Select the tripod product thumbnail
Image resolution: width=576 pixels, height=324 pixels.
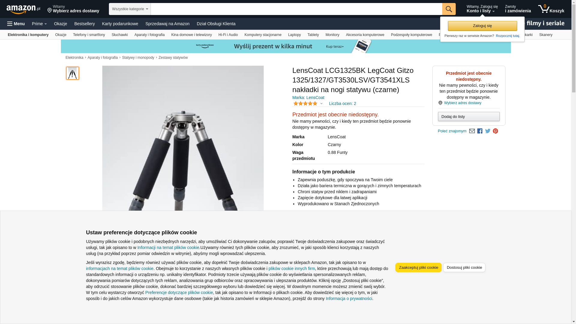[x=73, y=73]
